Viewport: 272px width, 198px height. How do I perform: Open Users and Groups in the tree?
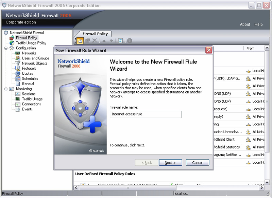click(x=35, y=58)
